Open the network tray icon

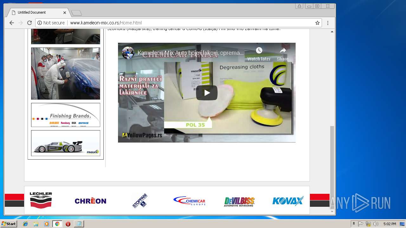point(368,224)
